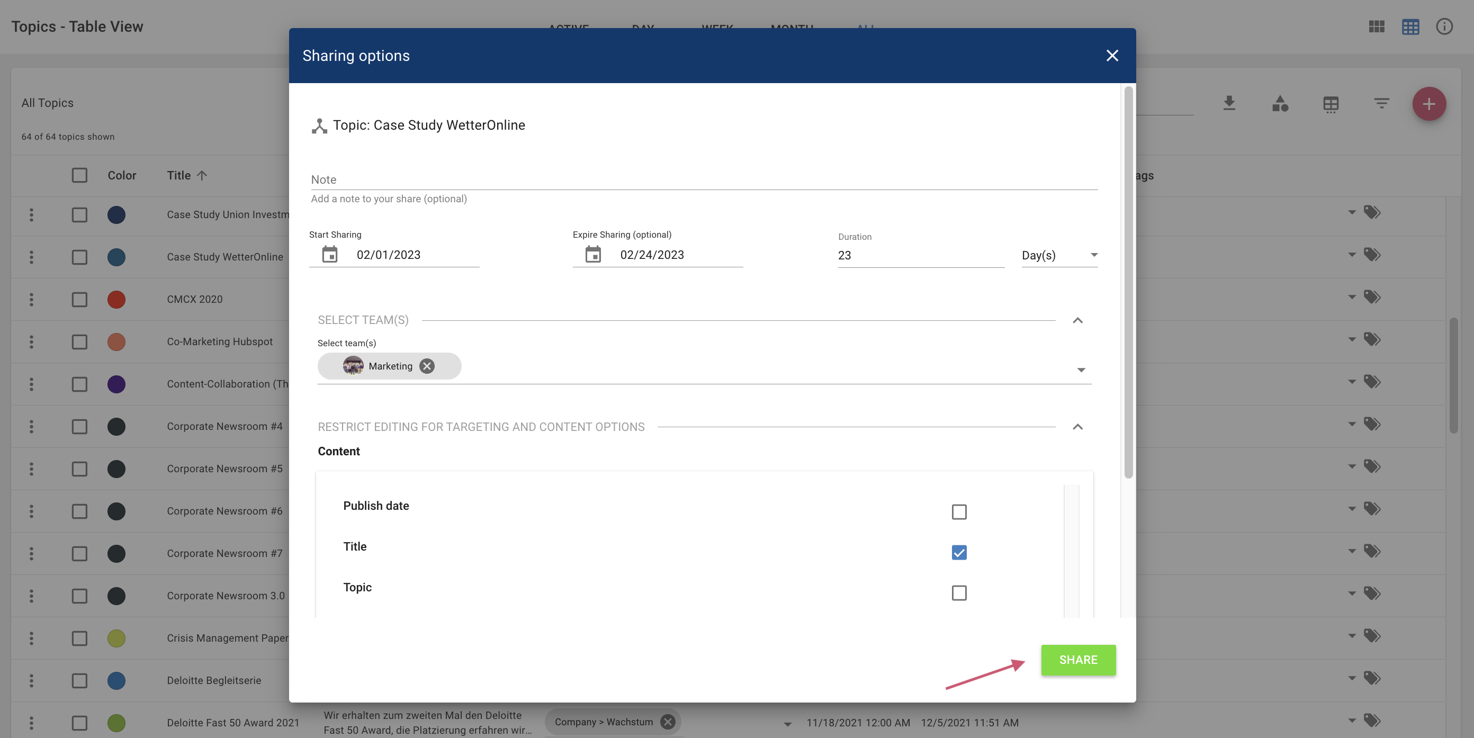
Task: Open Corporate Newsroom 3.0 topic
Action: pos(226,596)
